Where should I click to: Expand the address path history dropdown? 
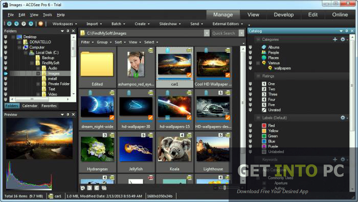tap(207, 33)
